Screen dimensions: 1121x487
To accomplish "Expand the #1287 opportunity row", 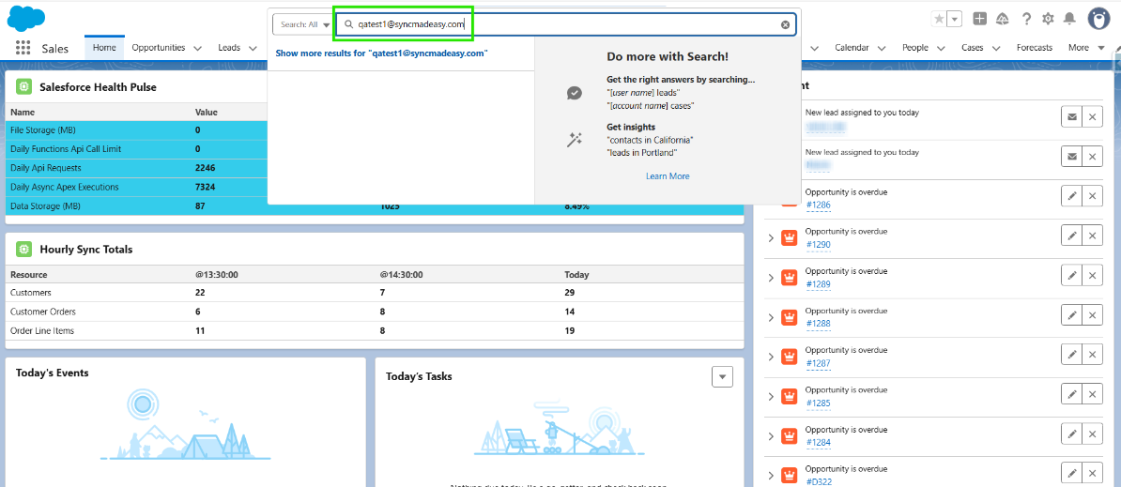I will point(771,357).
